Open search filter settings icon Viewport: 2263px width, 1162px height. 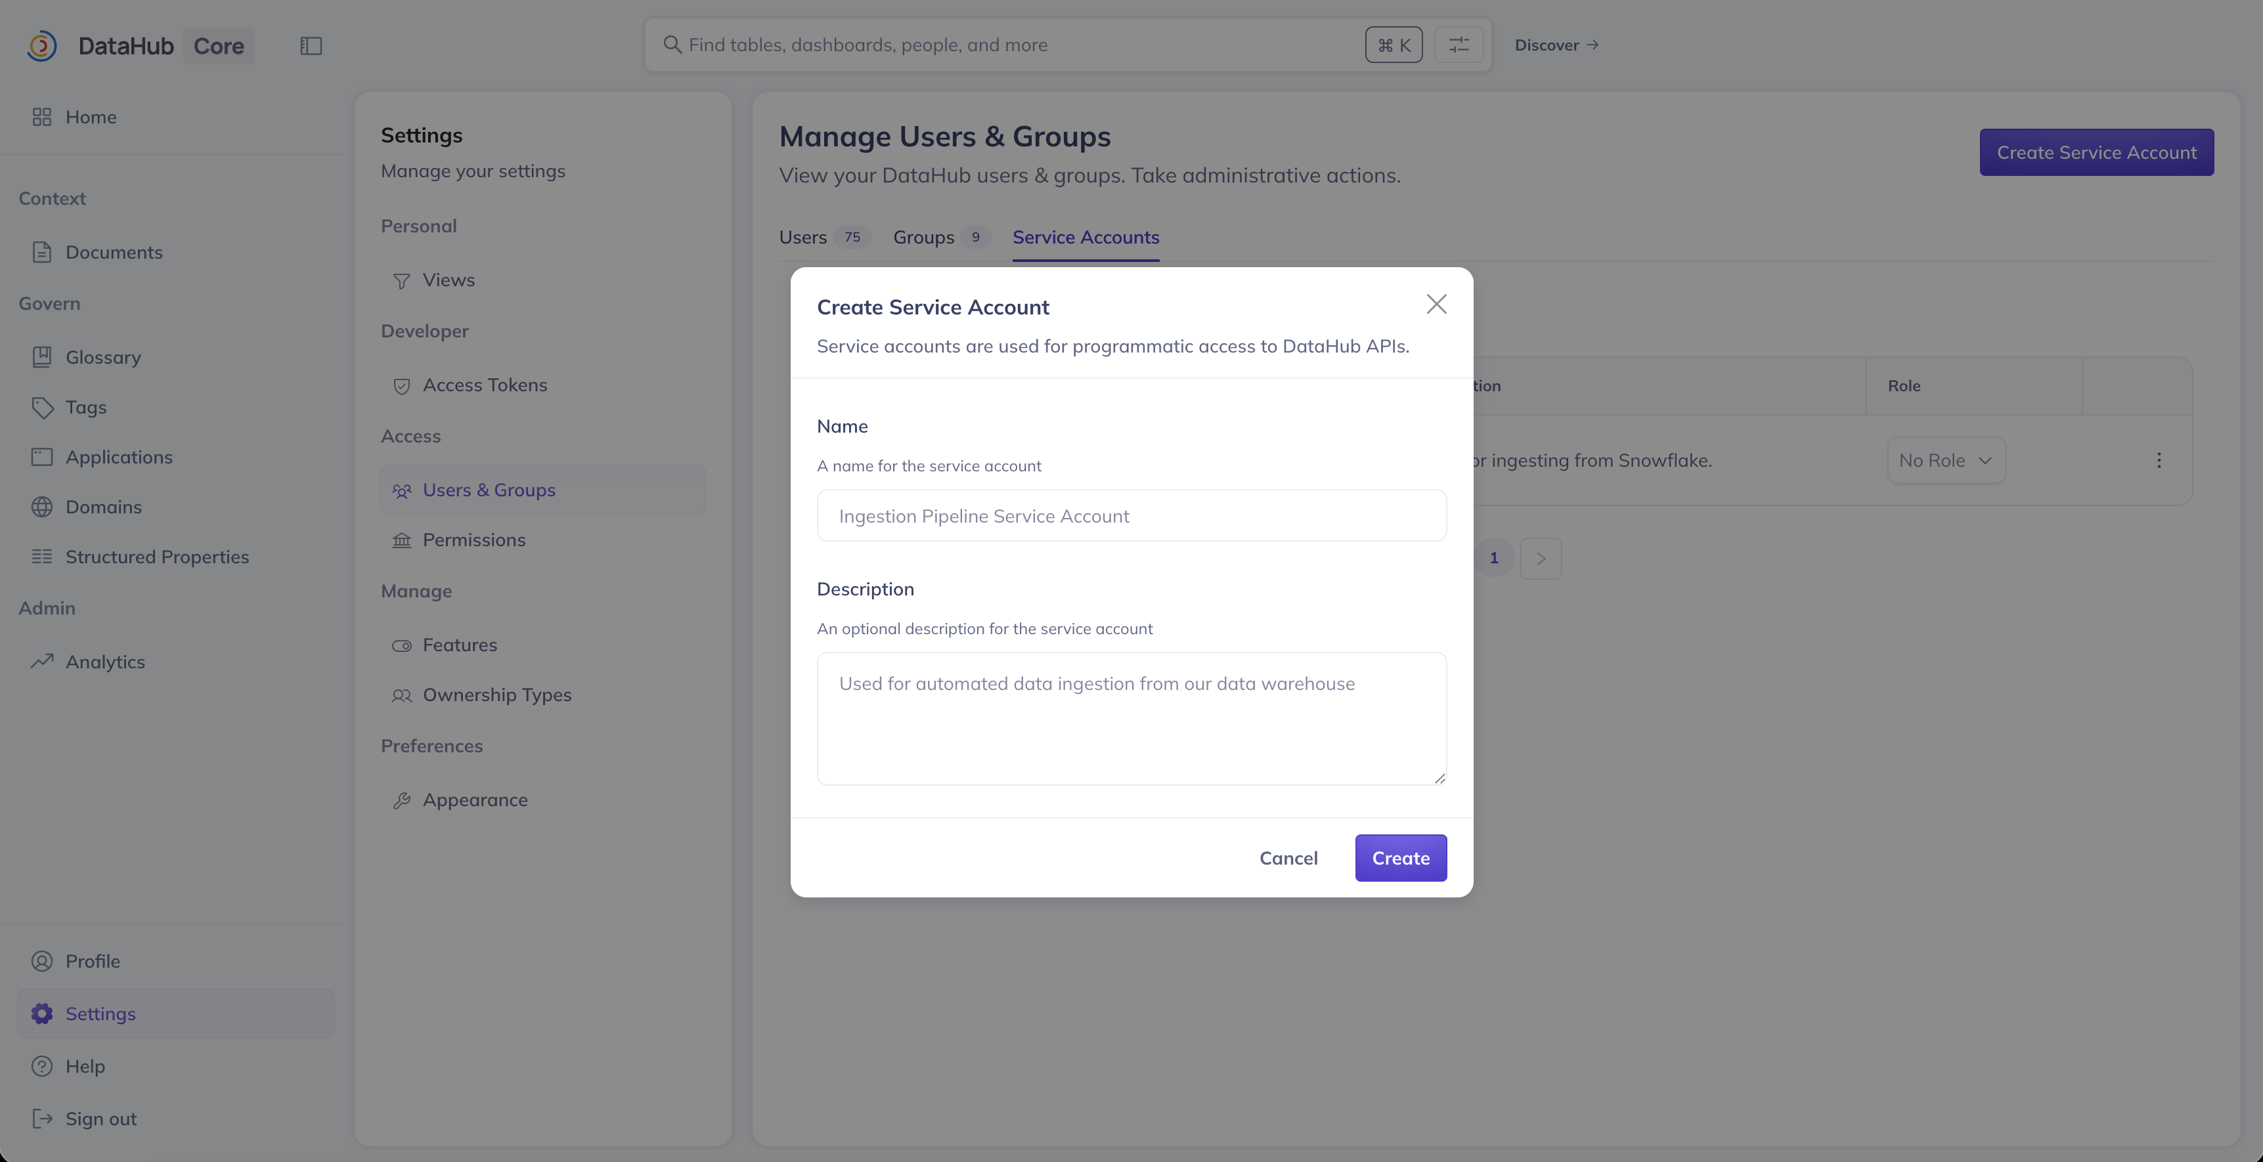pos(1459,45)
